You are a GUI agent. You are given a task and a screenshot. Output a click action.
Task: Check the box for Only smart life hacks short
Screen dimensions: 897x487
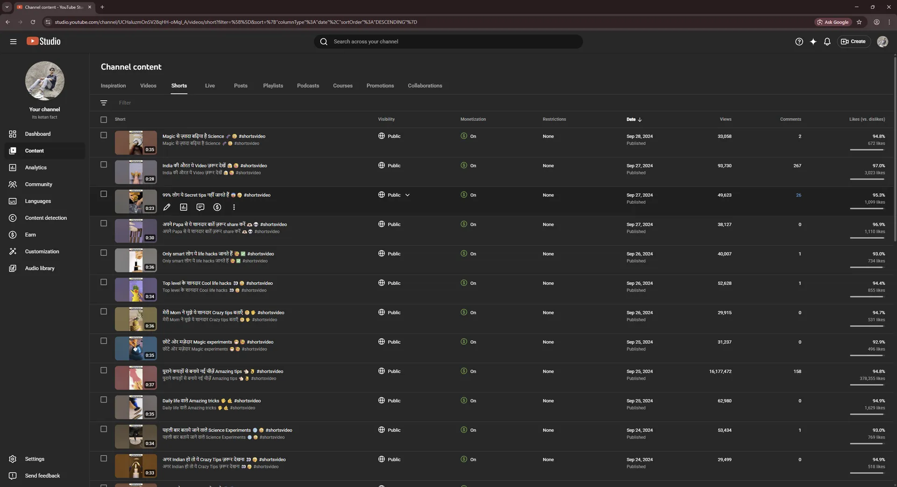click(x=104, y=253)
